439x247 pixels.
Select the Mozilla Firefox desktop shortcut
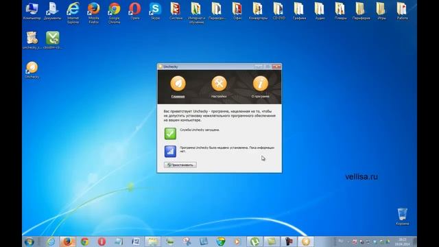pyautogui.click(x=93, y=13)
